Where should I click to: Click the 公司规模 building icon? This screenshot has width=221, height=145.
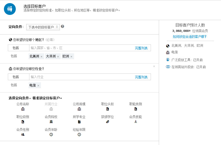coord(79,109)
